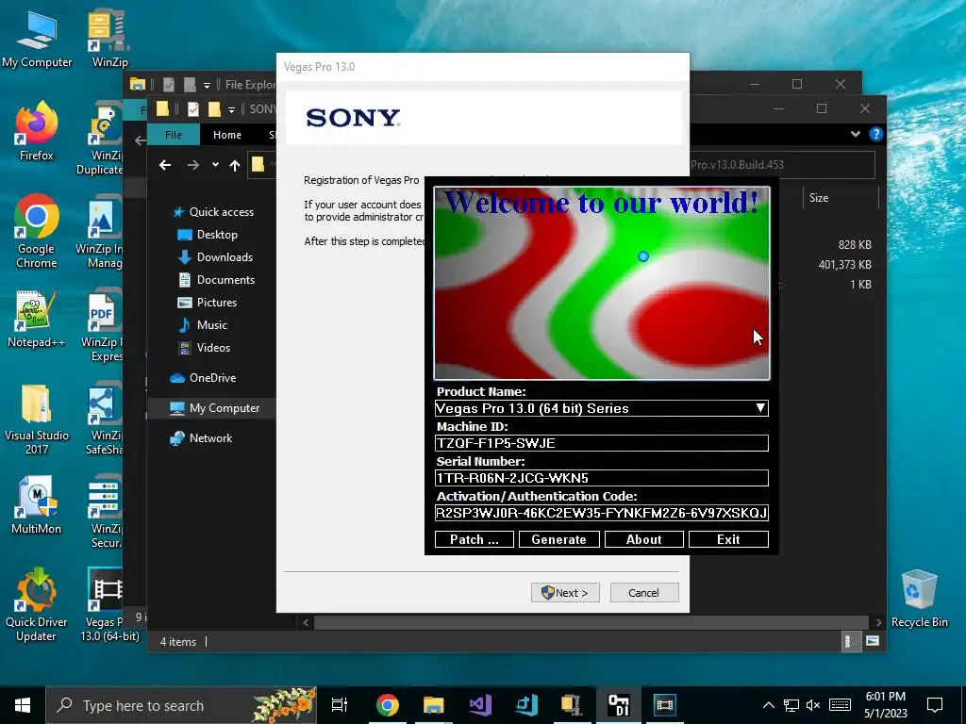This screenshot has height=724, width=966.
Task: Go forward in File Explorer
Action: pos(193,165)
